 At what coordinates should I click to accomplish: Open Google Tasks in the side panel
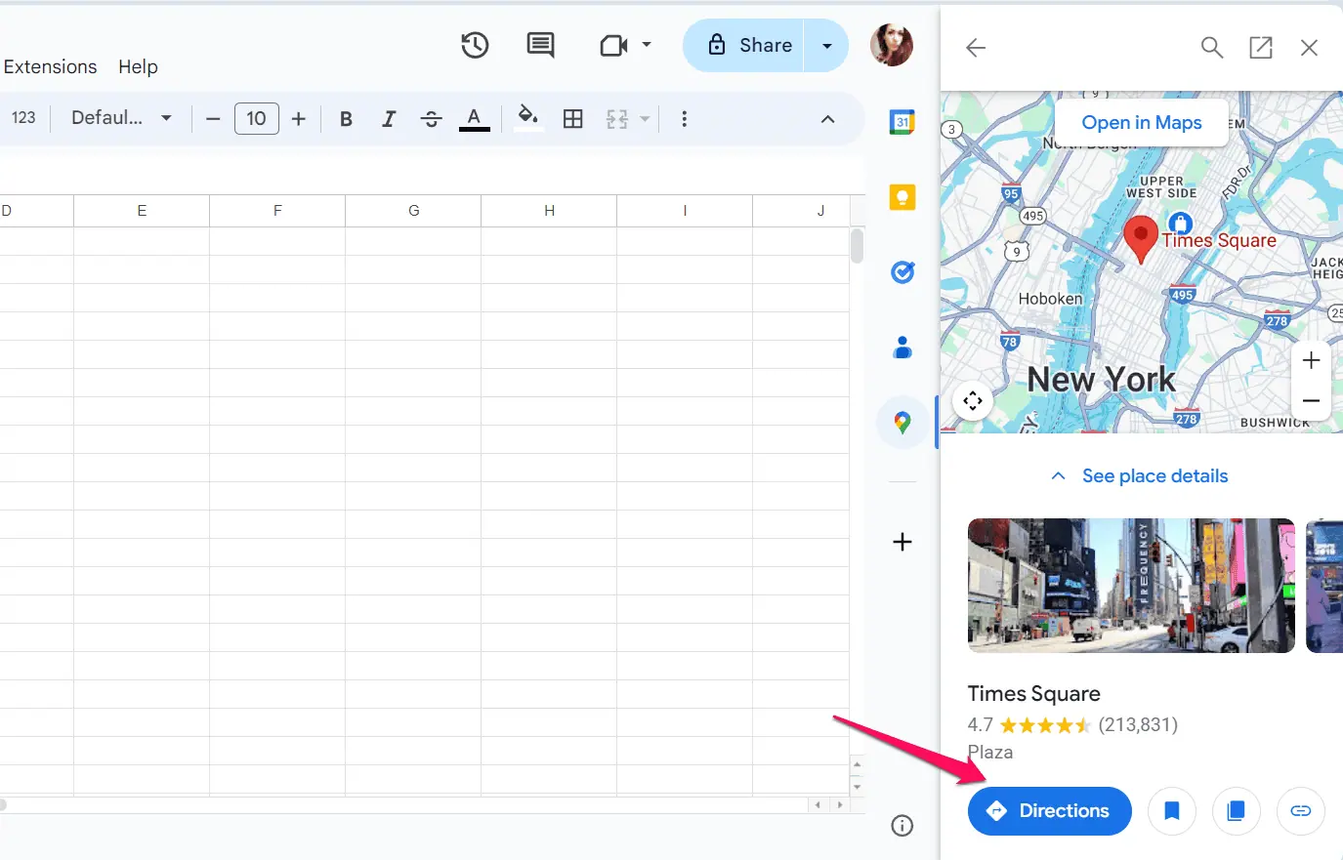pyautogui.click(x=902, y=272)
